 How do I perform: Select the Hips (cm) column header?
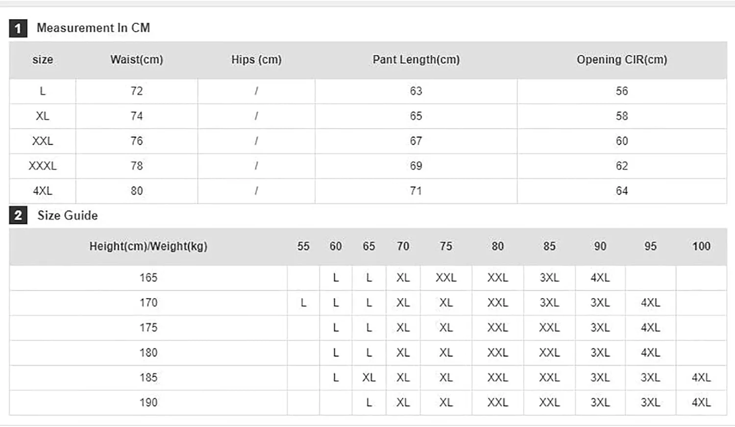(x=256, y=60)
